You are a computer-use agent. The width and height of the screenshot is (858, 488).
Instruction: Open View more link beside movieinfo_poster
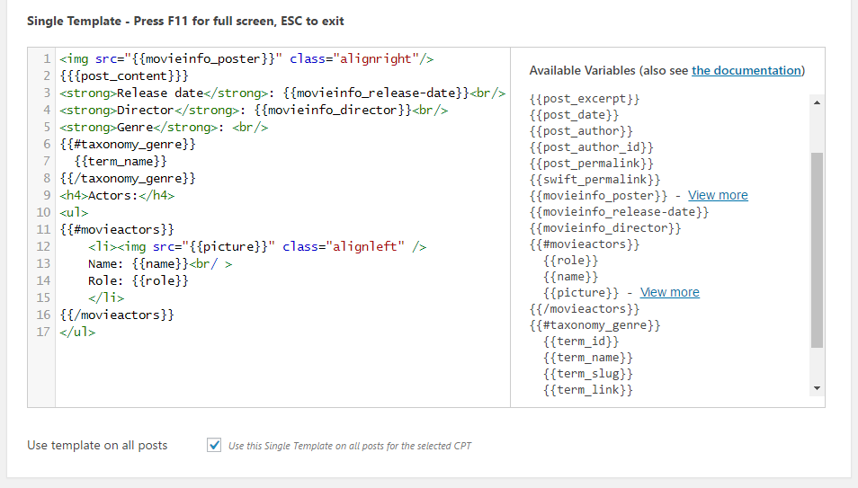[718, 195]
